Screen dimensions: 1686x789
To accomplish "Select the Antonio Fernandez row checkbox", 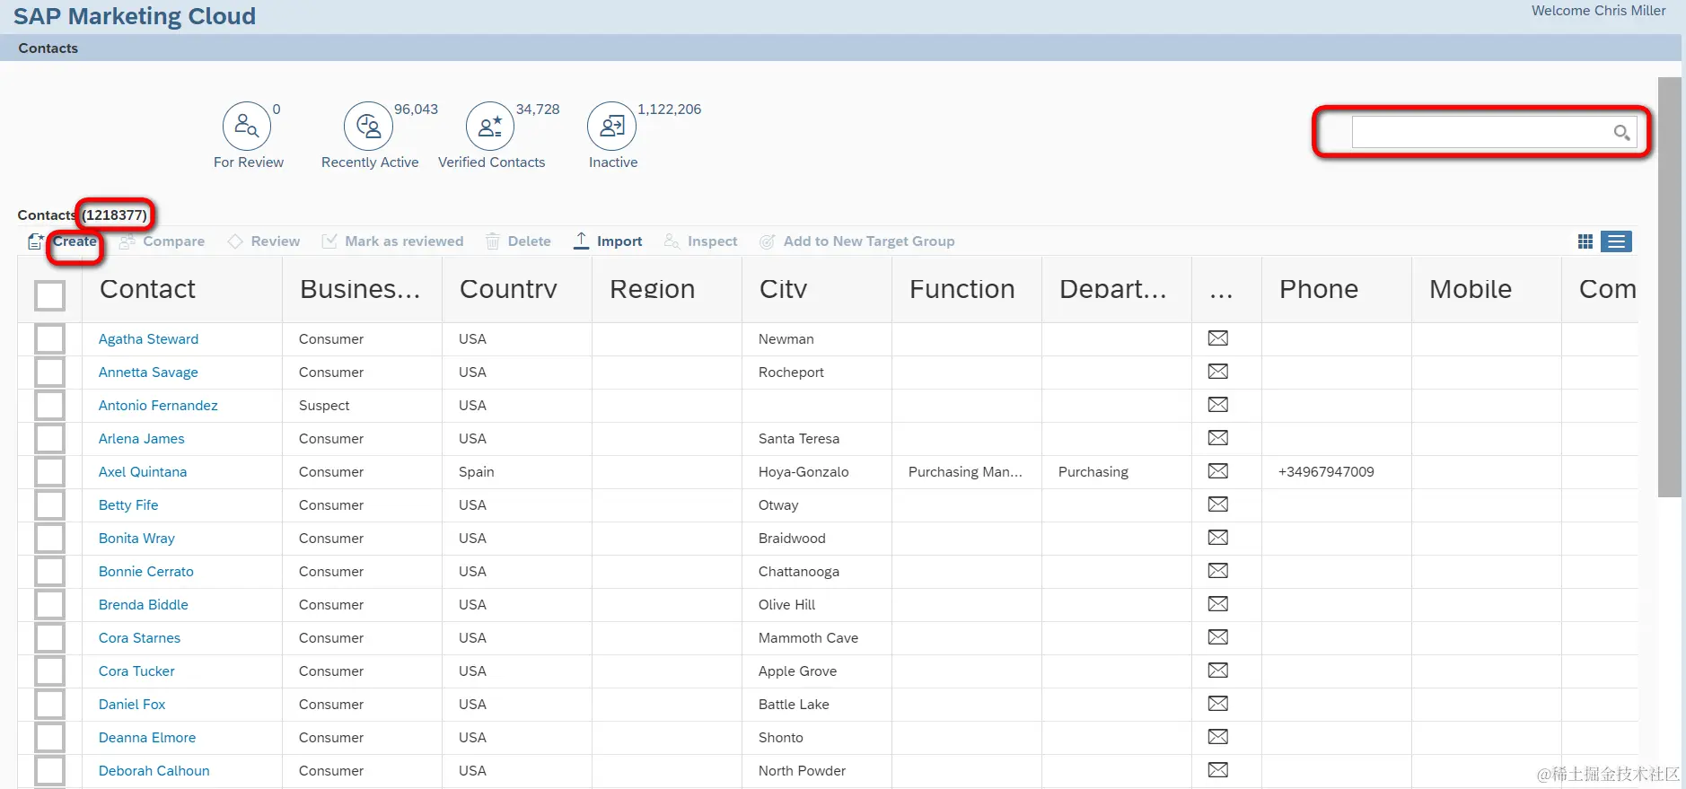I will 49,406.
